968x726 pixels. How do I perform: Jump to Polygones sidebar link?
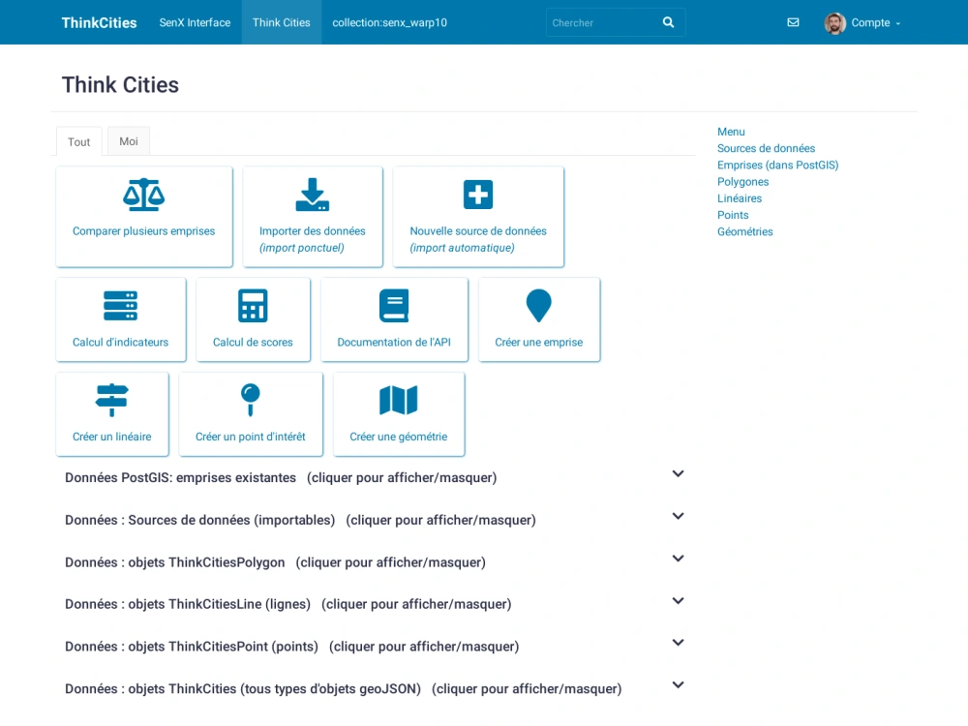tap(742, 182)
